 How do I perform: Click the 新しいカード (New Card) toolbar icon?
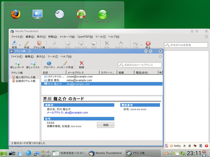tap(17, 63)
